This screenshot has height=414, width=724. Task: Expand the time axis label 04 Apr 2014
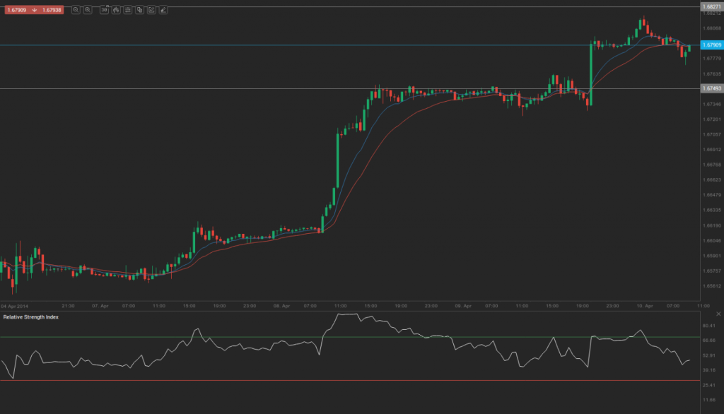click(x=13, y=306)
